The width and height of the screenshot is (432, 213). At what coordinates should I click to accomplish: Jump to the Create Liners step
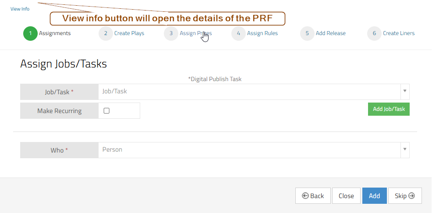399,33
